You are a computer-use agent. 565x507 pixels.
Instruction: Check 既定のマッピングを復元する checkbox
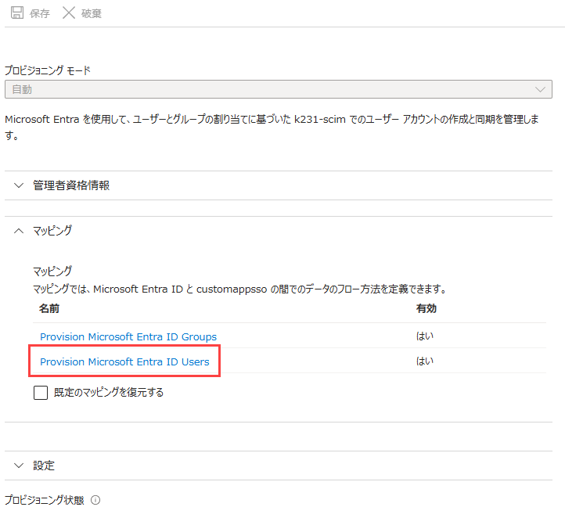(41, 393)
